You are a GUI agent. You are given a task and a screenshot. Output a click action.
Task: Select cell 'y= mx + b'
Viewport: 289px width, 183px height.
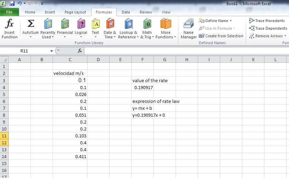[142, 108]
